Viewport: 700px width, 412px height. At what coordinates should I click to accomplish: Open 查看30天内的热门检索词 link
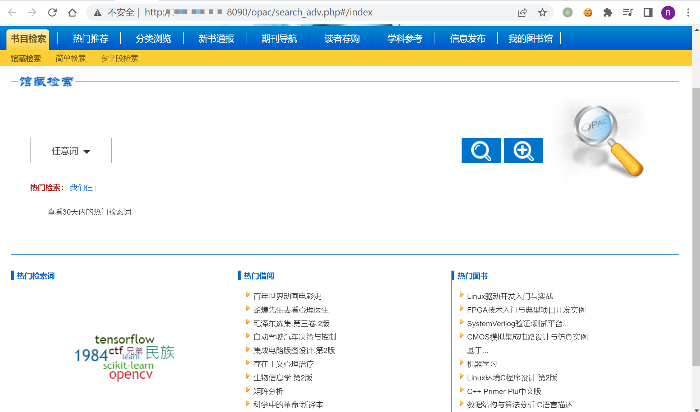coord(89,212)
